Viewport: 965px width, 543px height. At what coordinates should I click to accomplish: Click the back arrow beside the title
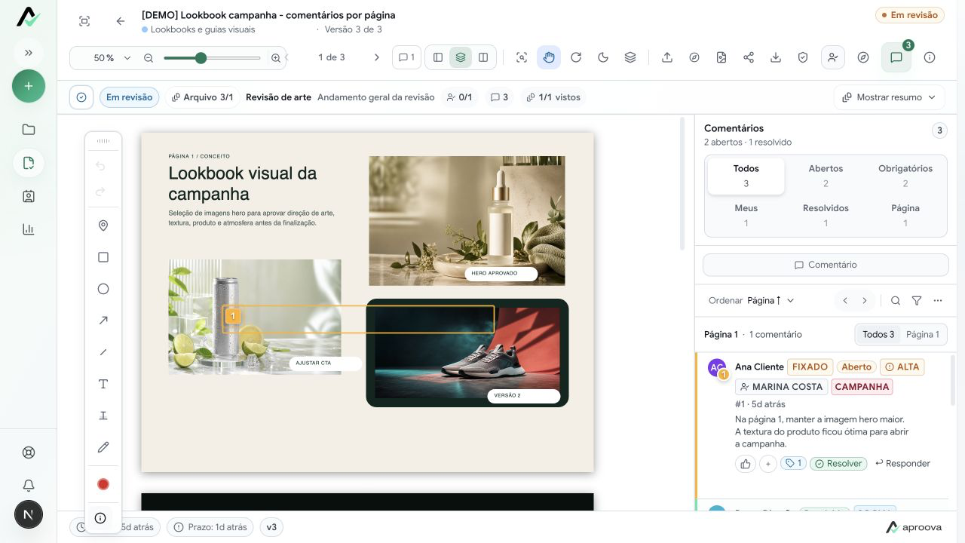121,21
